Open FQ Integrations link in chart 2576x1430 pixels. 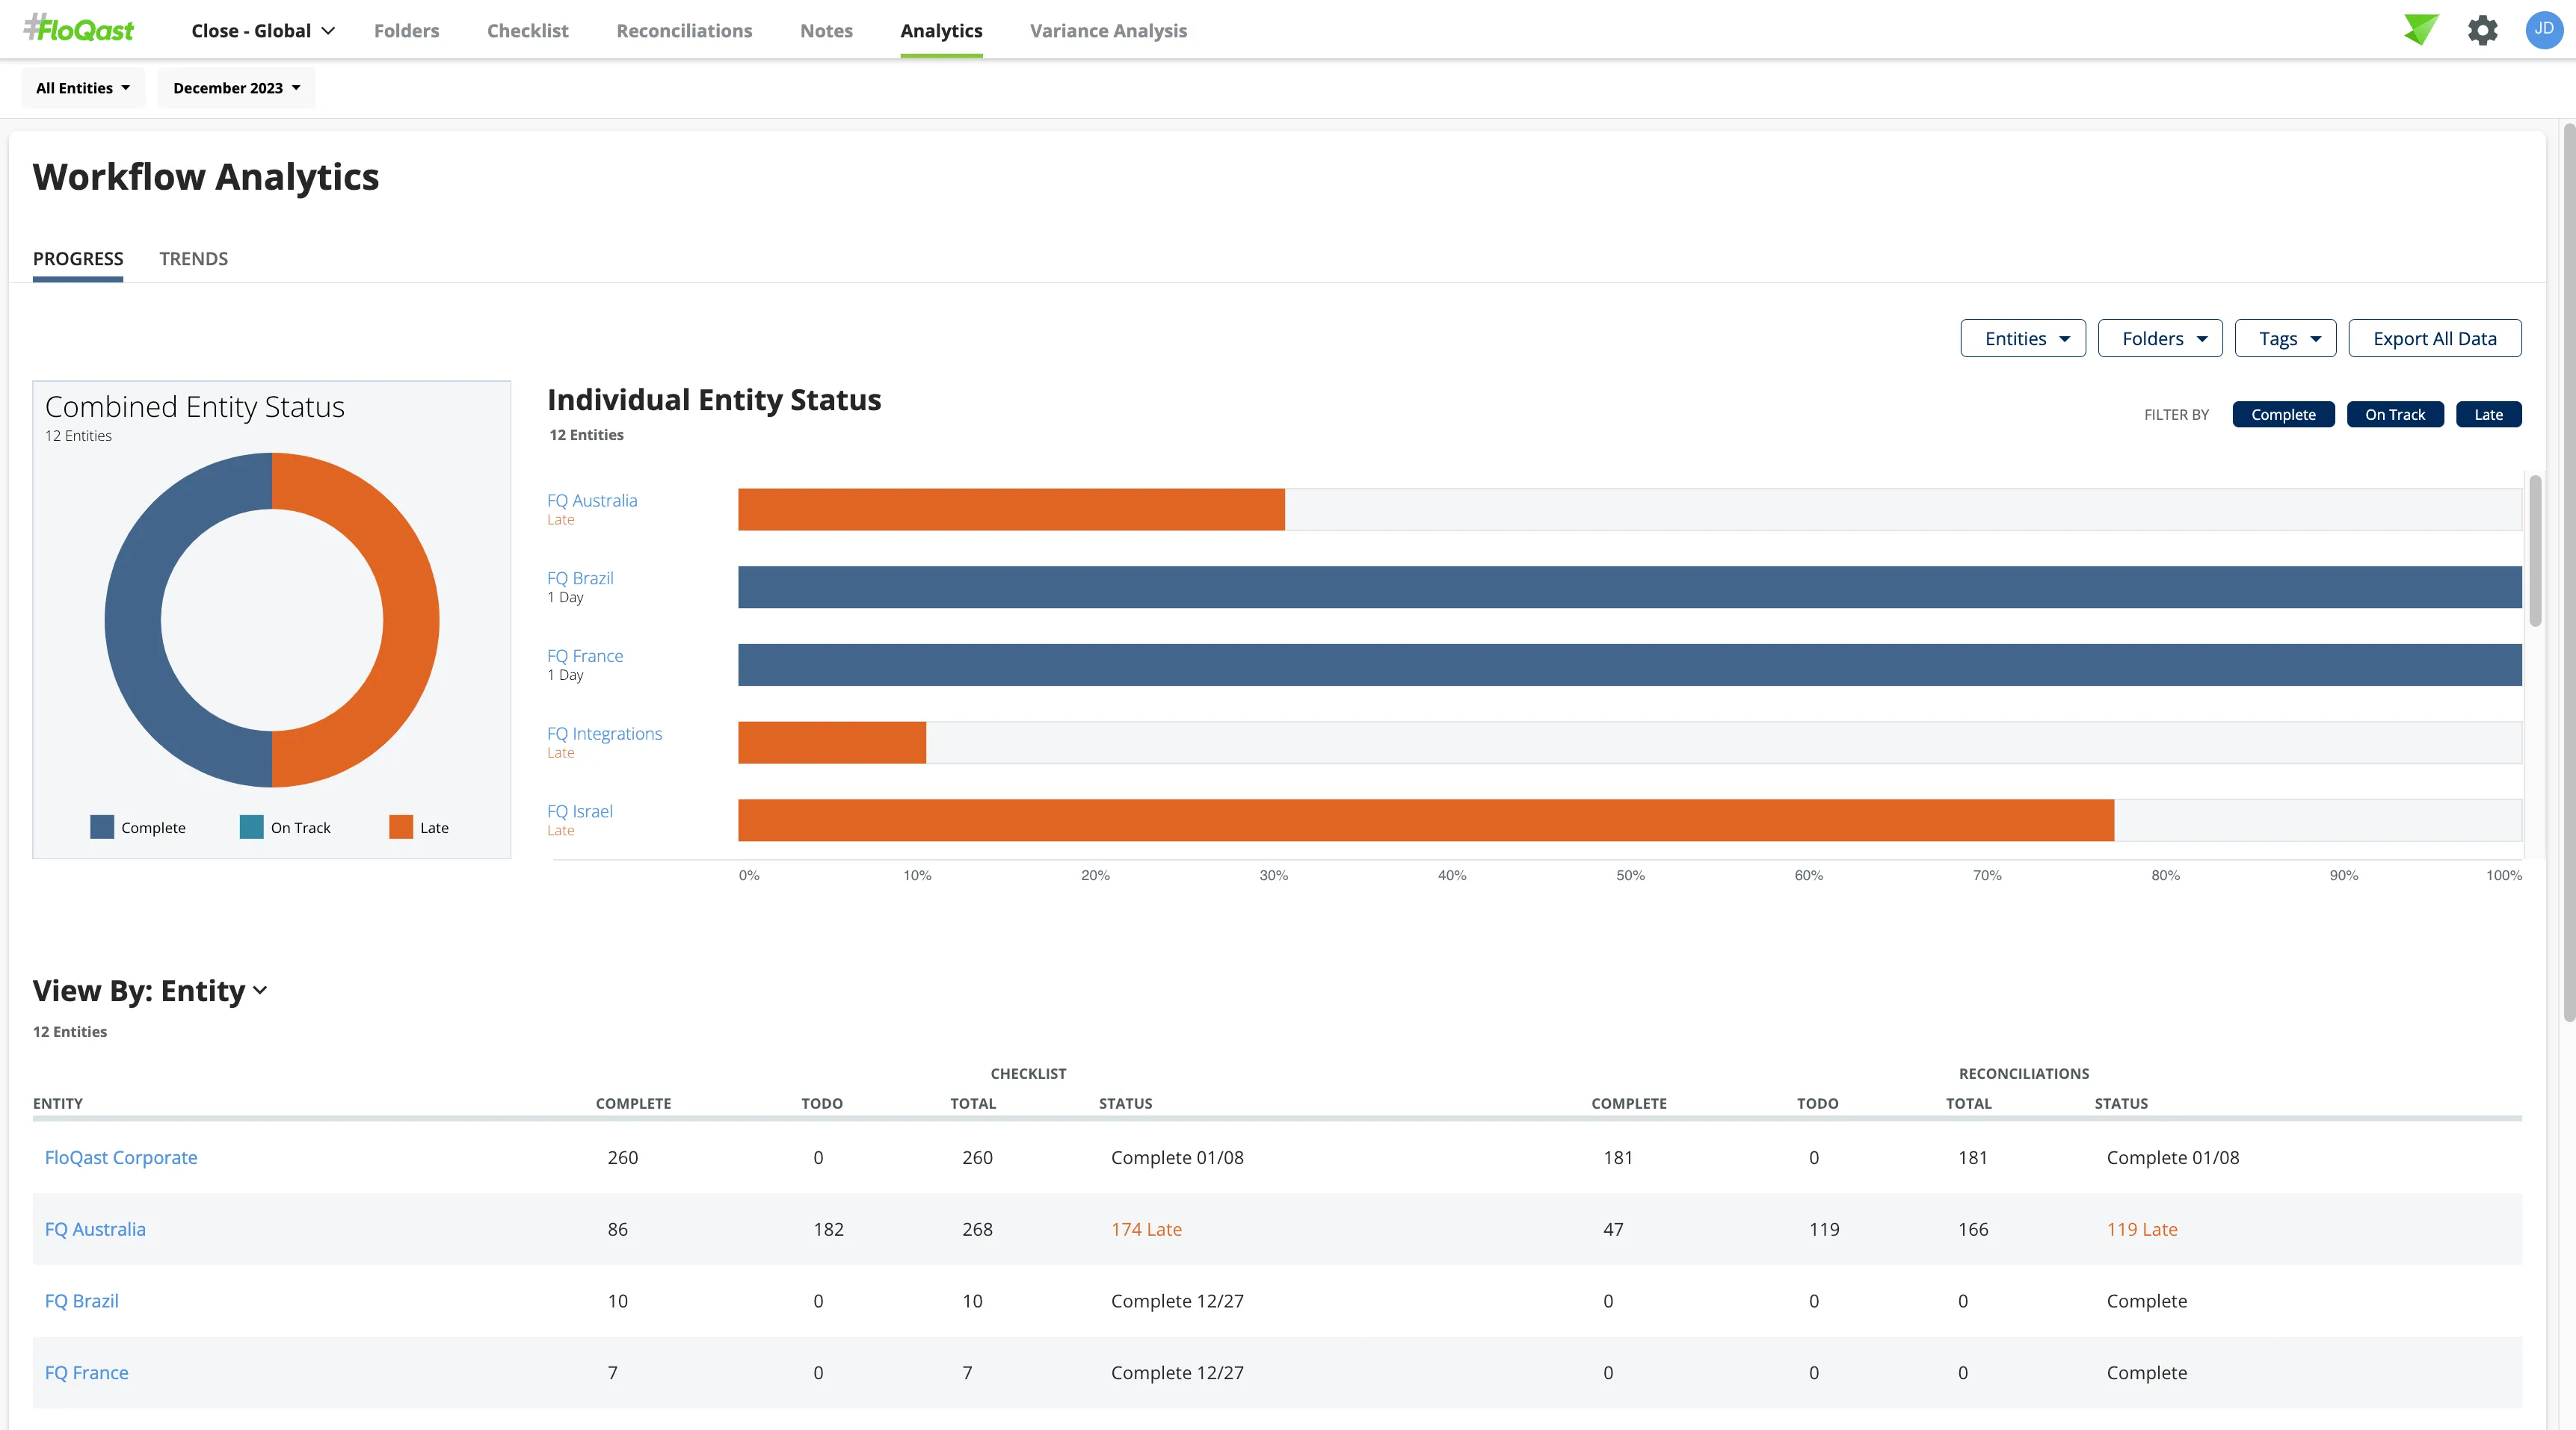(604, 734)
